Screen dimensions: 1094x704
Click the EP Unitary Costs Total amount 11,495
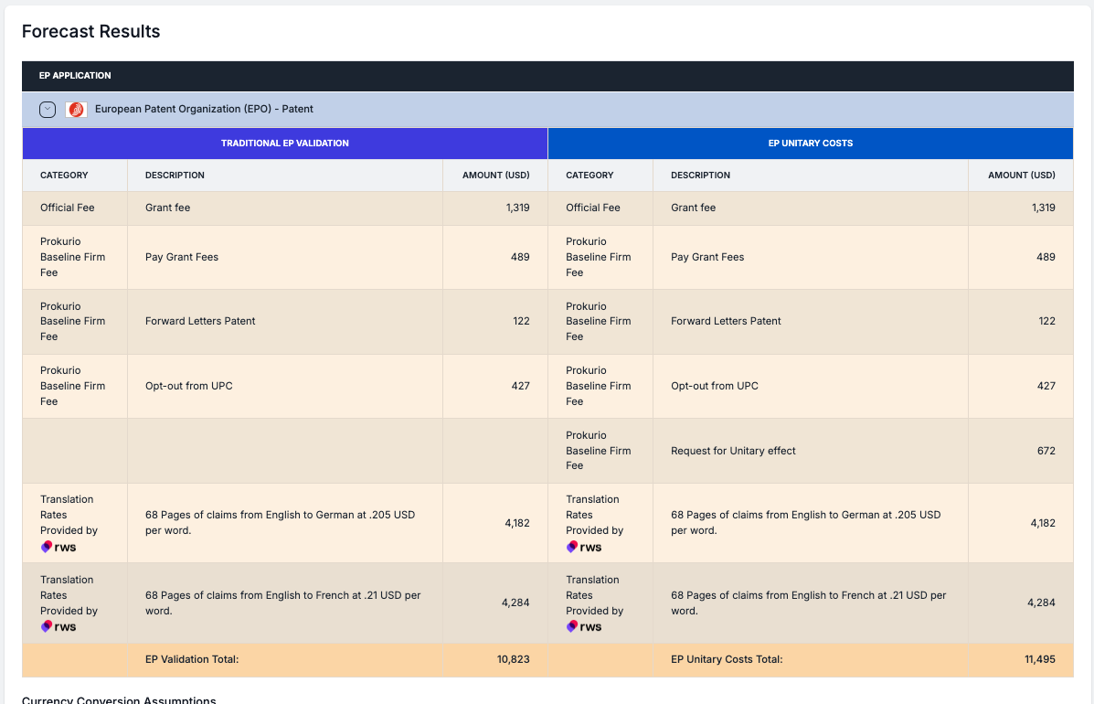coord(1039,659)
